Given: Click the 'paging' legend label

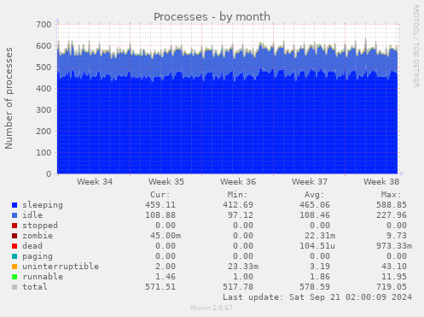Looking at the screenshot, I should [38, 256].
